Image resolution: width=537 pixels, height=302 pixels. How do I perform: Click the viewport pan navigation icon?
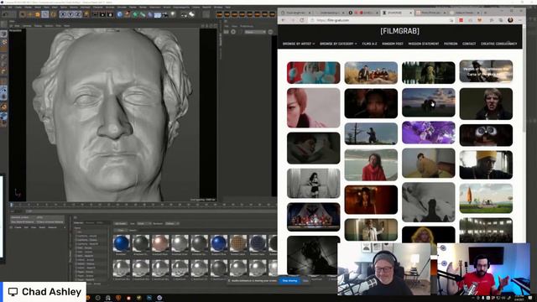click(202, 26)
